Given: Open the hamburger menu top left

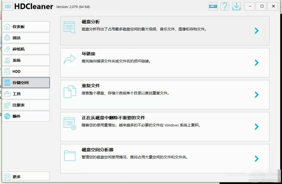Looking at the screenshot, I should pos(7,6).
